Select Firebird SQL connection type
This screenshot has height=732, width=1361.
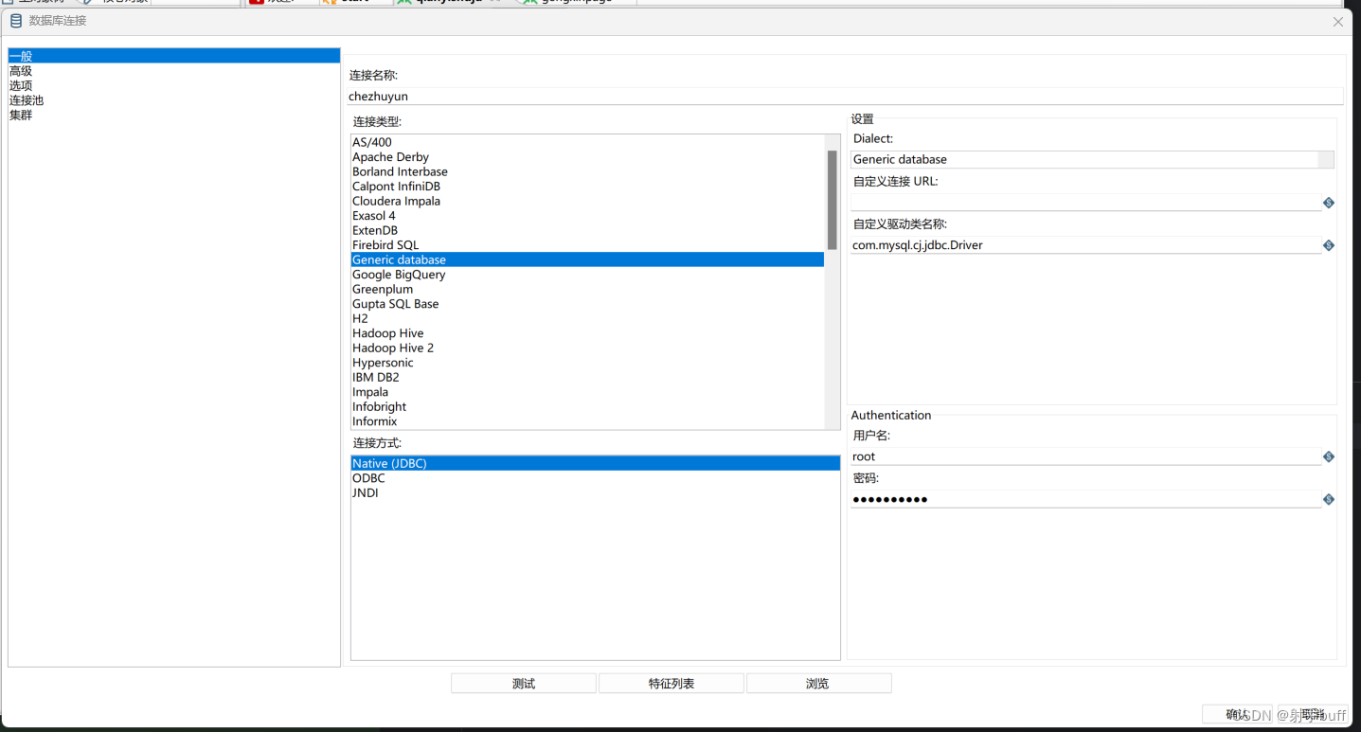(587, 245)
